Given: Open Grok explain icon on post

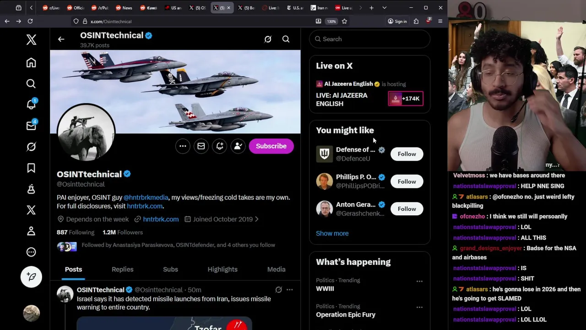Looking at the screenshot, I should click(x=278, y=290).
